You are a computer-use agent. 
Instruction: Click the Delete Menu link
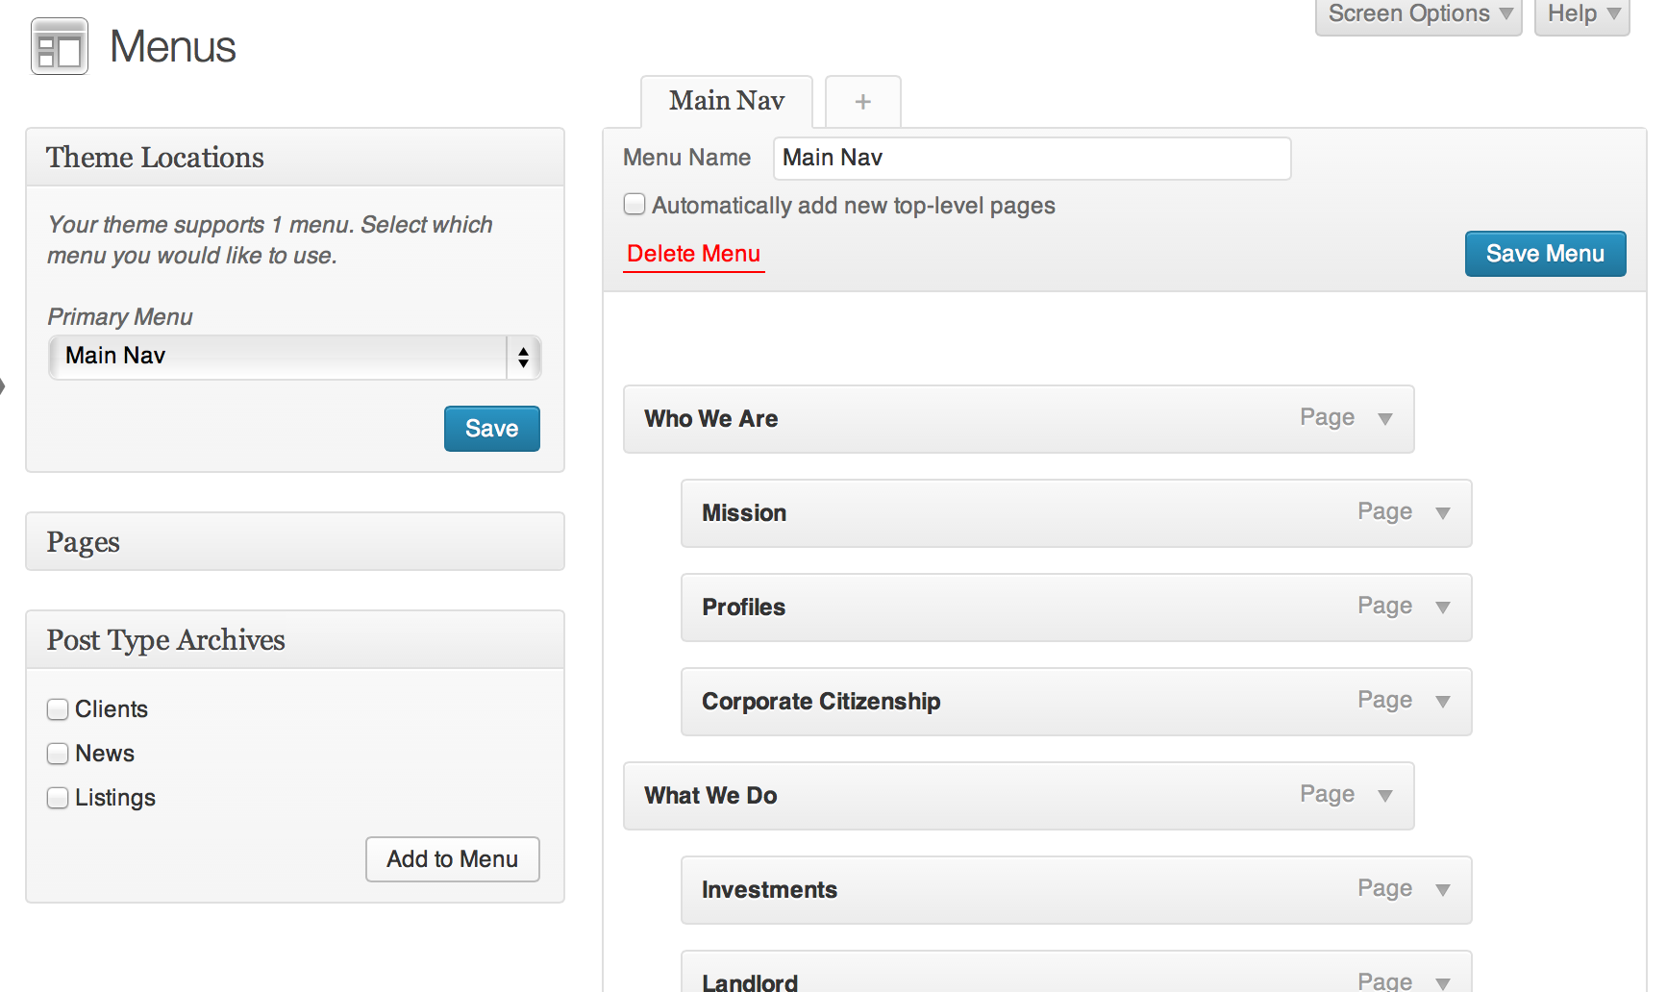[x=693, y=254]
